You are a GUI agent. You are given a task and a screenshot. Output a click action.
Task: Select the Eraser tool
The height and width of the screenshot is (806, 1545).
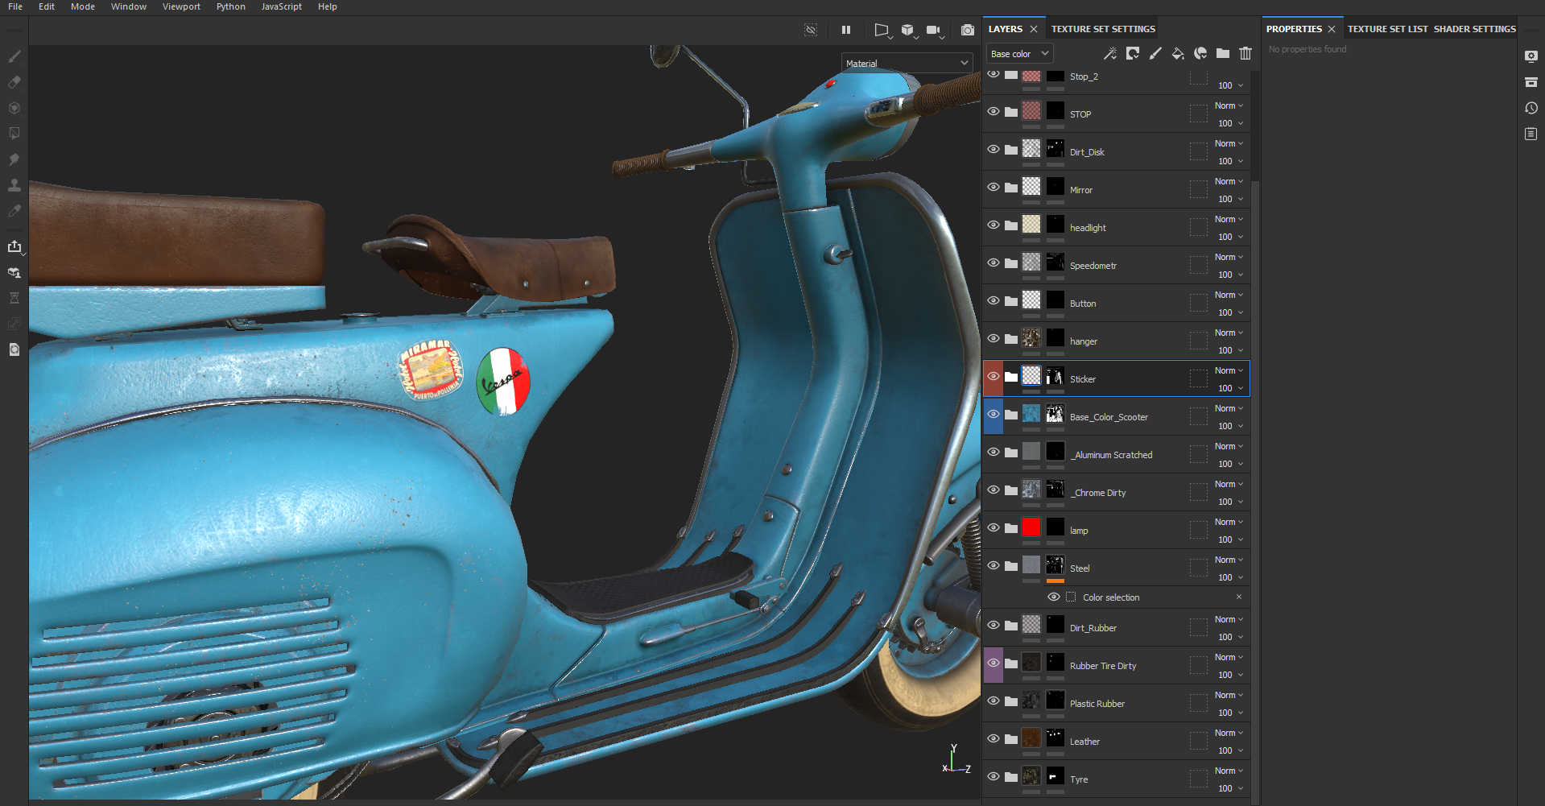pyautogui.click(x=14, y=82)
